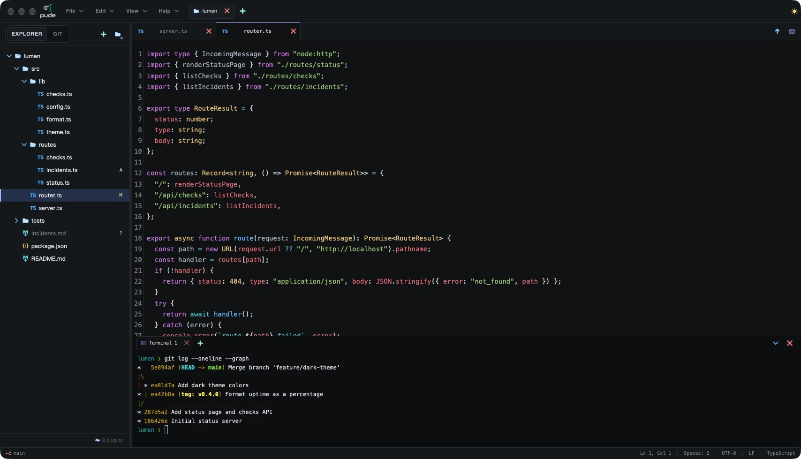Close Terminal 1 tab

pyautogui.click(x=187, y=343)
